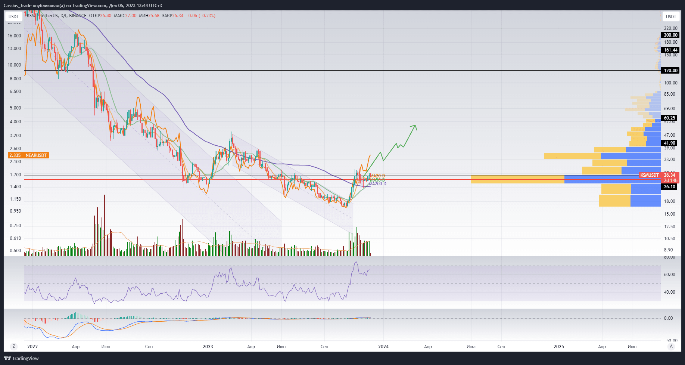Click the 2023 label on the time axis

(208, 347)
